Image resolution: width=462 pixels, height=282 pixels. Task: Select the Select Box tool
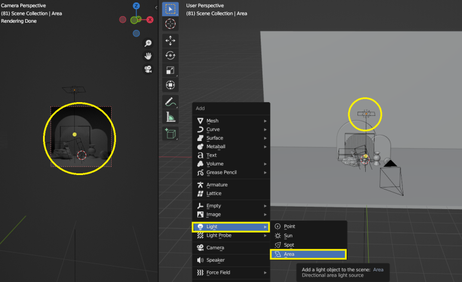tap(170, 9)
